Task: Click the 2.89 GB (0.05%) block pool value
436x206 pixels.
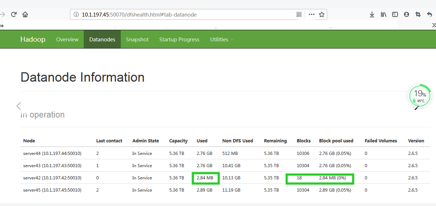Action: coord(335,190)
